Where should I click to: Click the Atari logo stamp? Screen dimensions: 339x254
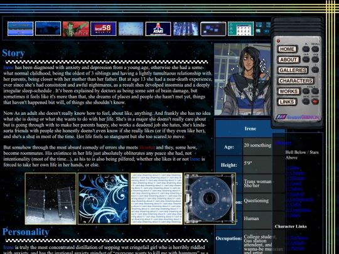pyautogui.click(x=158, y=29)
